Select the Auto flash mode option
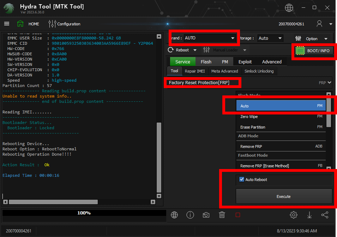Viewport: 337px width, 237px height. click(x=281, y=106)
